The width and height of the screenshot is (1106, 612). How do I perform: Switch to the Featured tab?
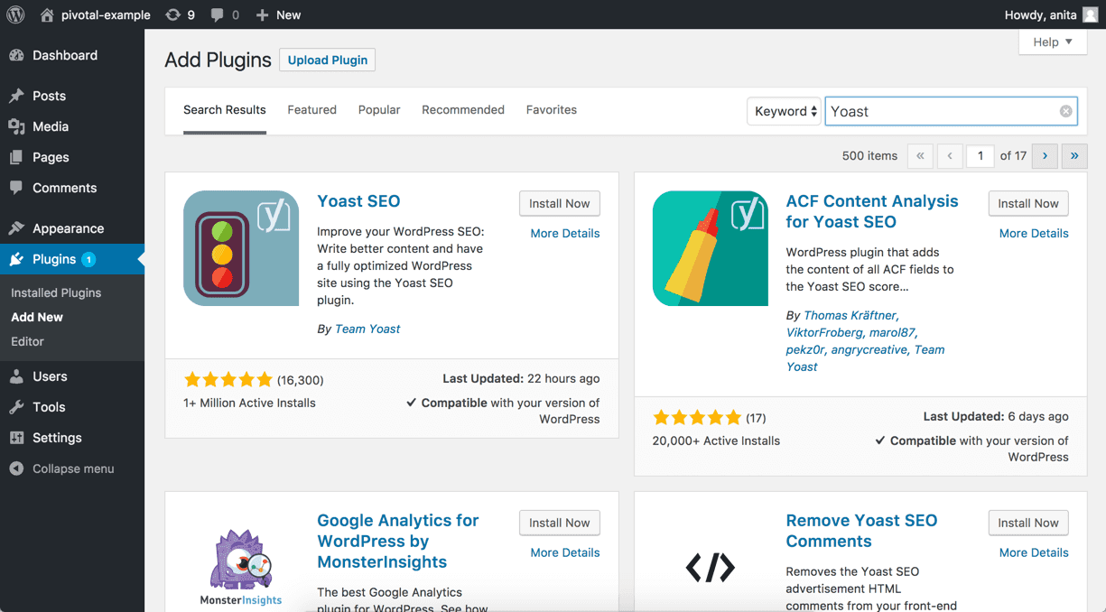[x=311, y=109]
